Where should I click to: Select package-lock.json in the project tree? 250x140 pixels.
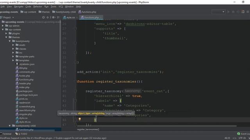[x=27, y=95]
